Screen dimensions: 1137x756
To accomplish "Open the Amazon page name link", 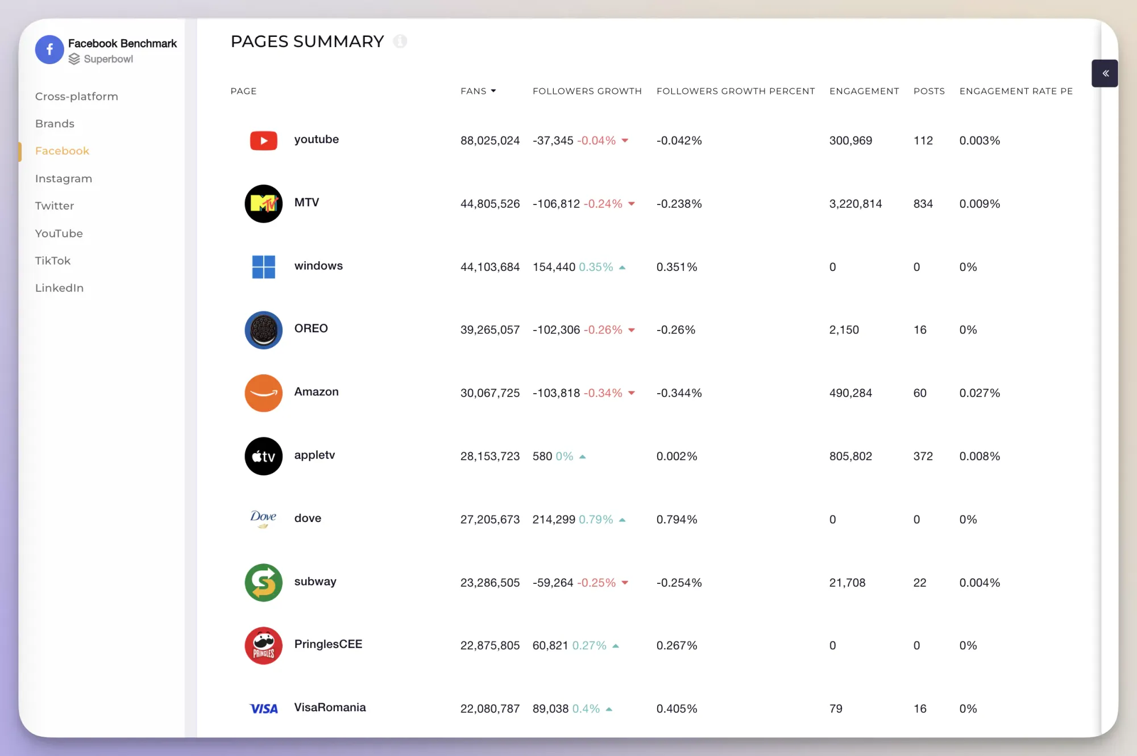I will (x=316, y=392).
